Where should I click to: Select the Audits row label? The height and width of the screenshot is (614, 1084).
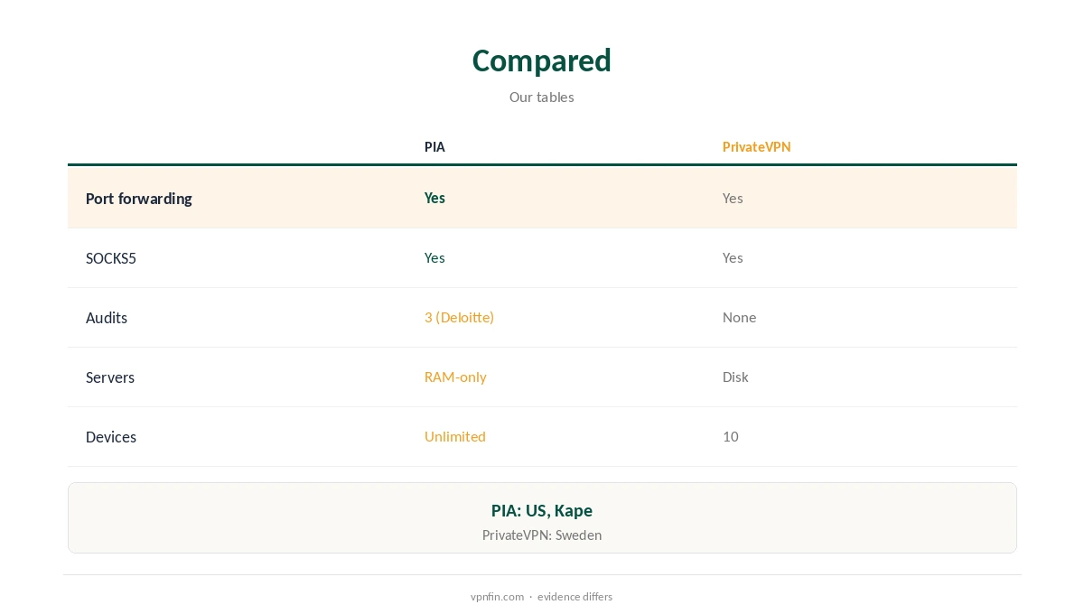106,317
